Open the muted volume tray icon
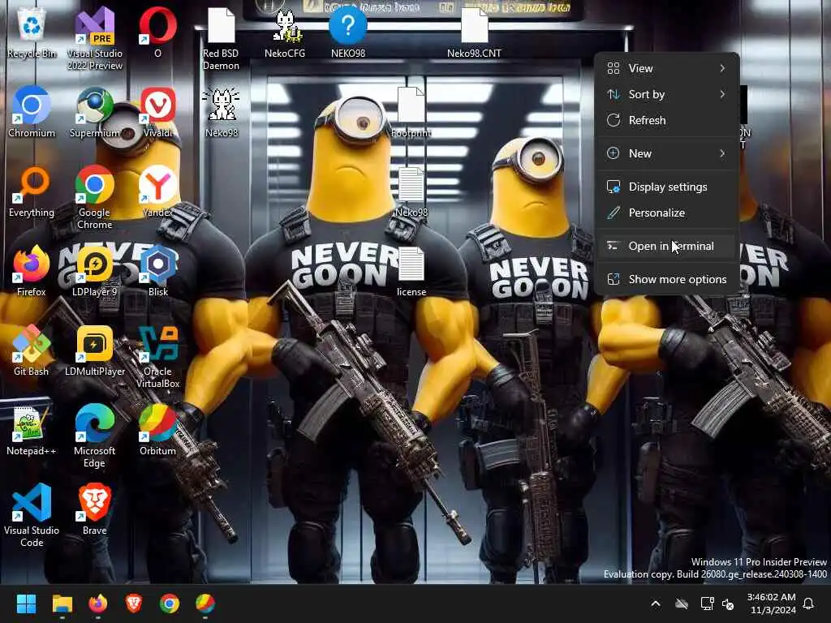Screen dimensions: 831x623 728,604
